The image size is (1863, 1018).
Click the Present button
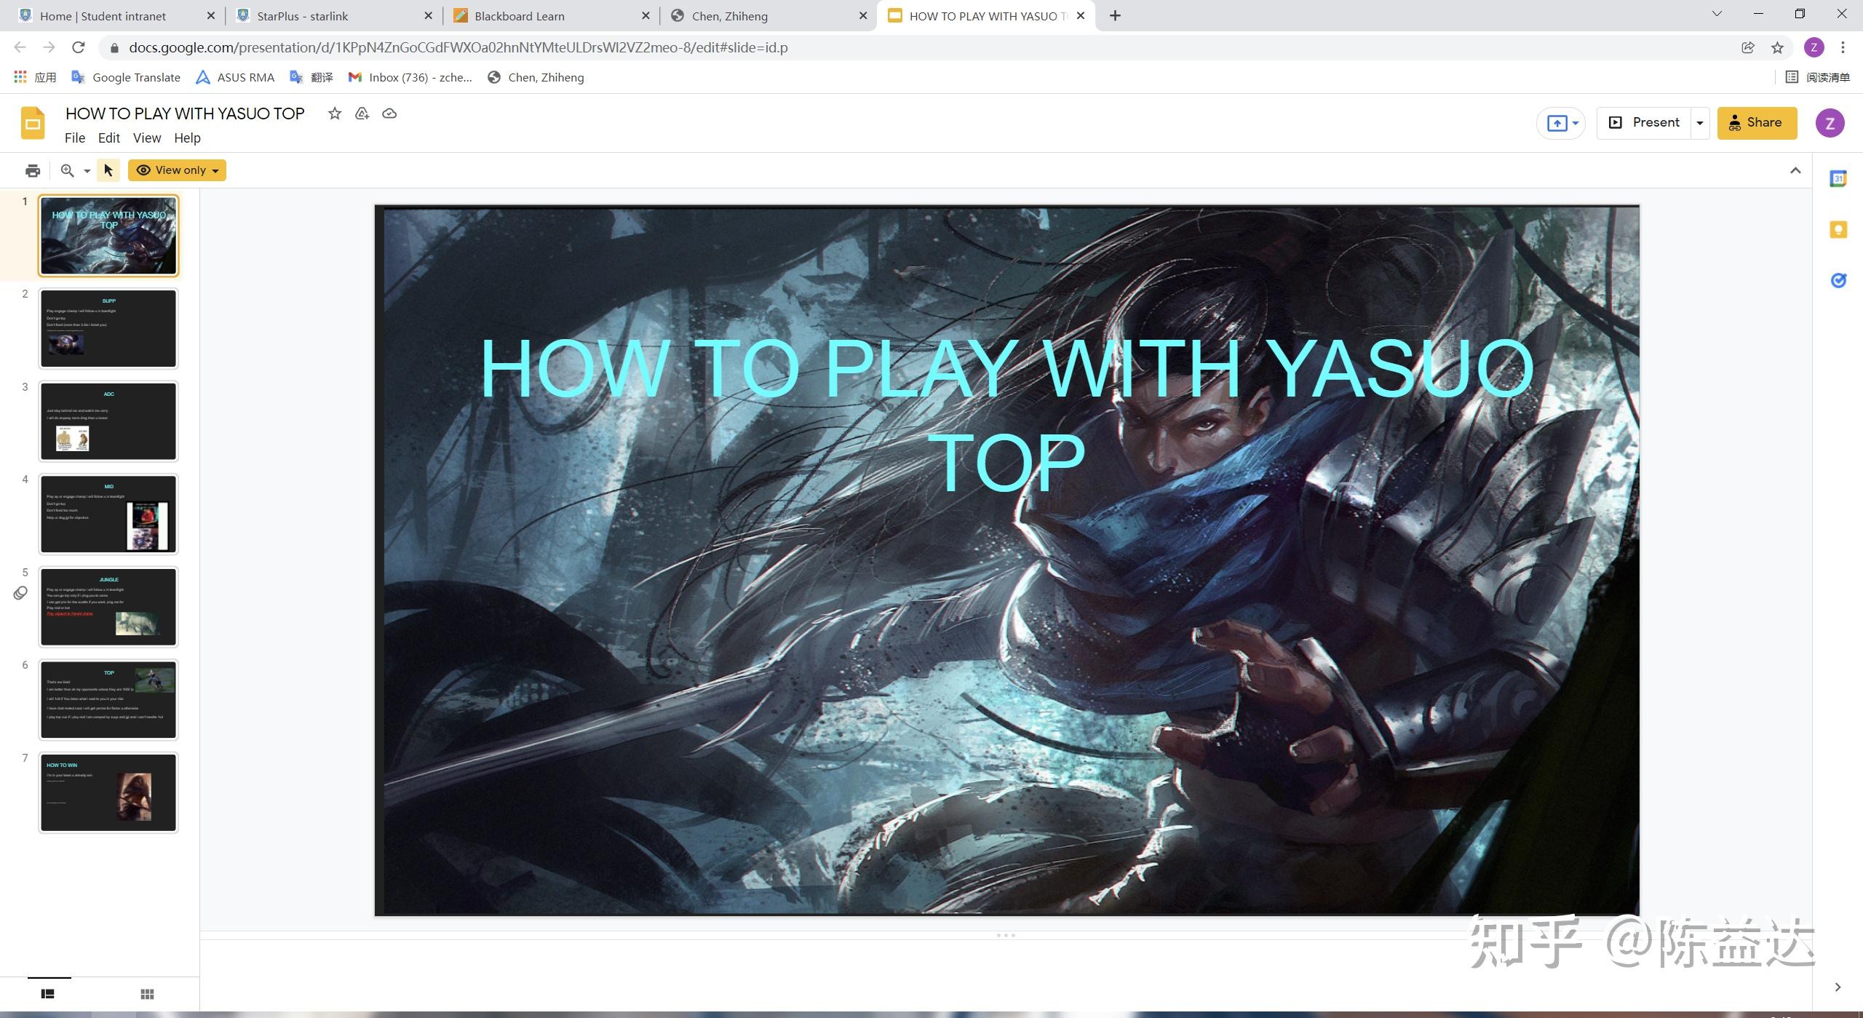coord(1644,123)
